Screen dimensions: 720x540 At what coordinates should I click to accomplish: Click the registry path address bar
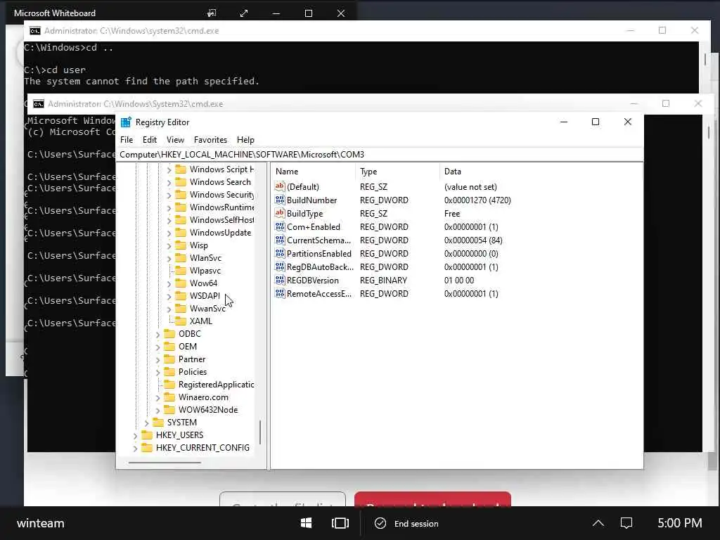click(379, 154)
